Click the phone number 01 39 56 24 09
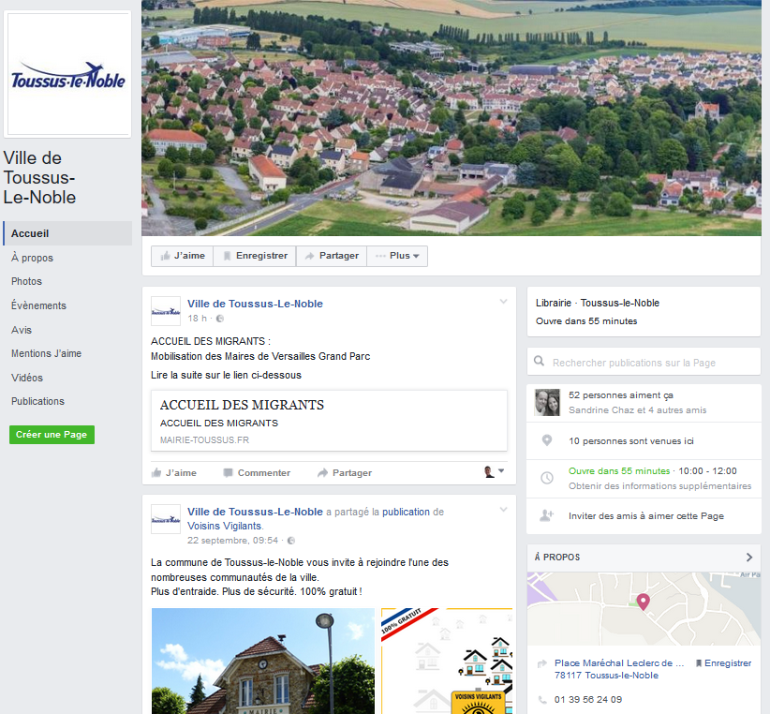The width and height of the screenshot is (770, 714). point(588,700)
